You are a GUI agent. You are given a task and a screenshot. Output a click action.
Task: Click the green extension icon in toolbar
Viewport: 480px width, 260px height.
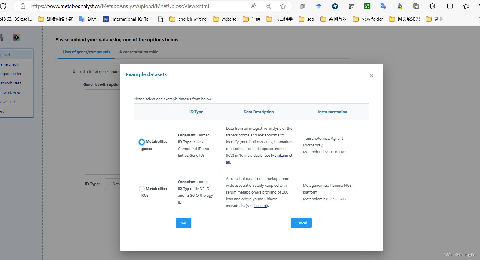[367, 6]
